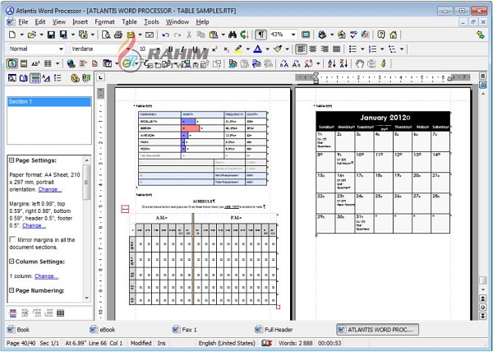This screenshot has height=352, width=493.
Task: Open the File menu
Action: point(23,22)
